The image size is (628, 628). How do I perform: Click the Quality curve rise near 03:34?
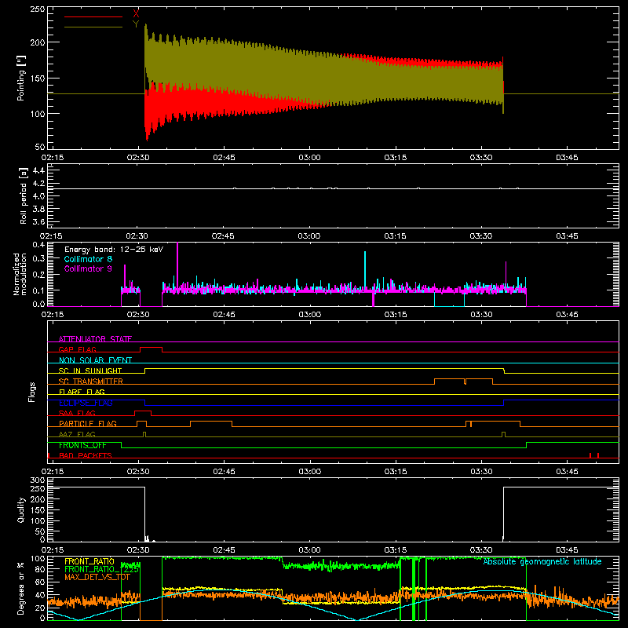click(503, 514)
